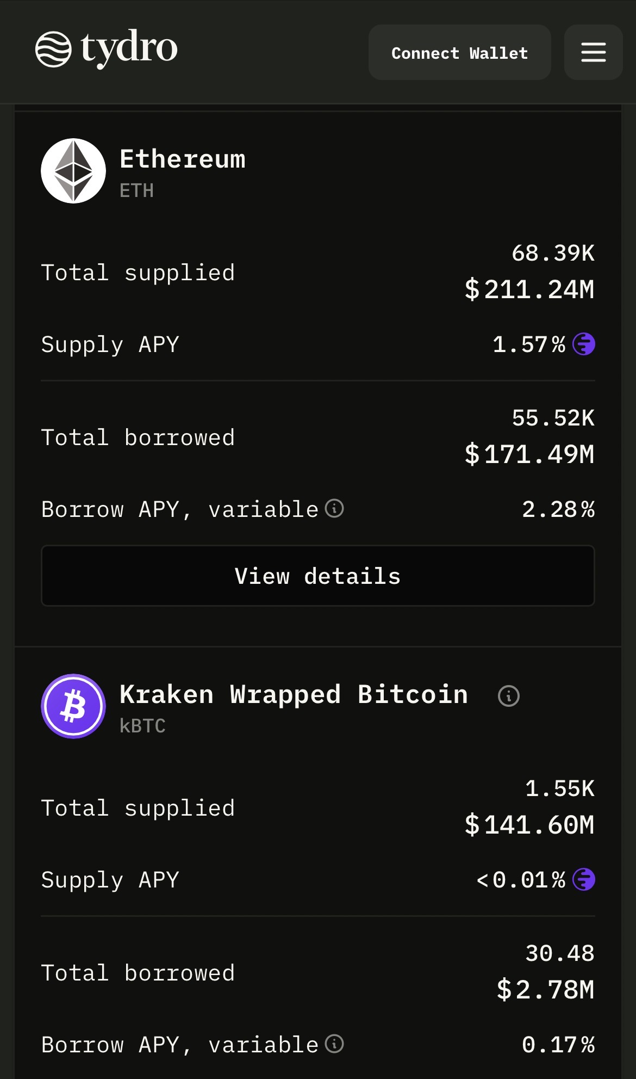The height and width of the screenshot is (1079, 636).
Task: Click the <0.01% kBTC supply APY value
Action: 521,880
